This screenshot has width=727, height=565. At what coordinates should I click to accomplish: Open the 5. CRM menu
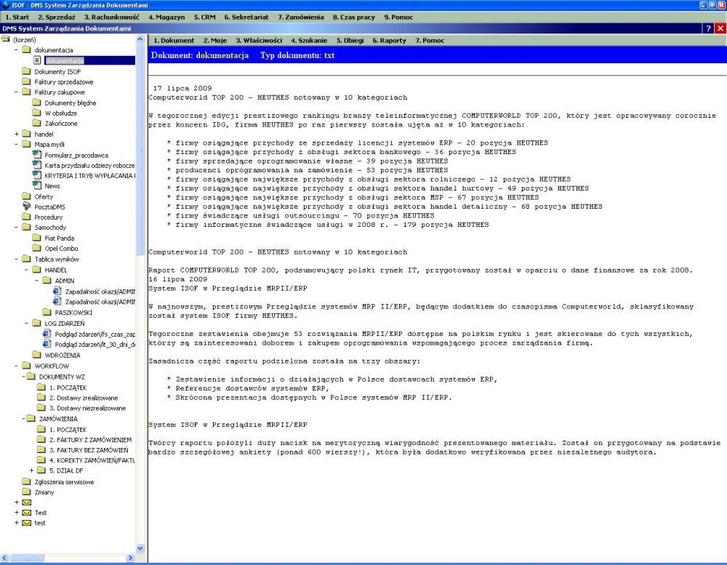(x=204, y=17)
